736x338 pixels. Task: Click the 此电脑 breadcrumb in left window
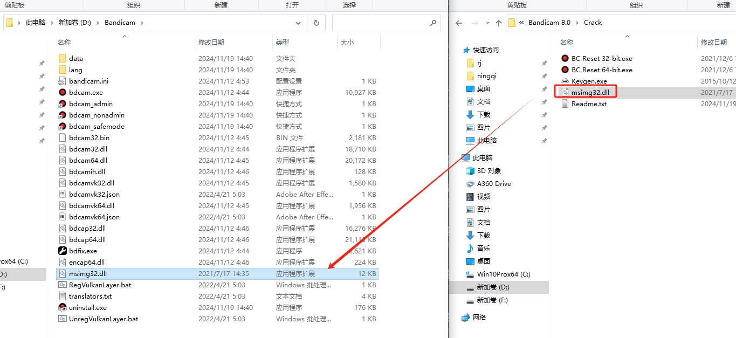pos(36,23)
